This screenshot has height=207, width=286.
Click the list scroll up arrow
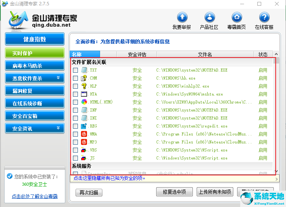(276, 54)
